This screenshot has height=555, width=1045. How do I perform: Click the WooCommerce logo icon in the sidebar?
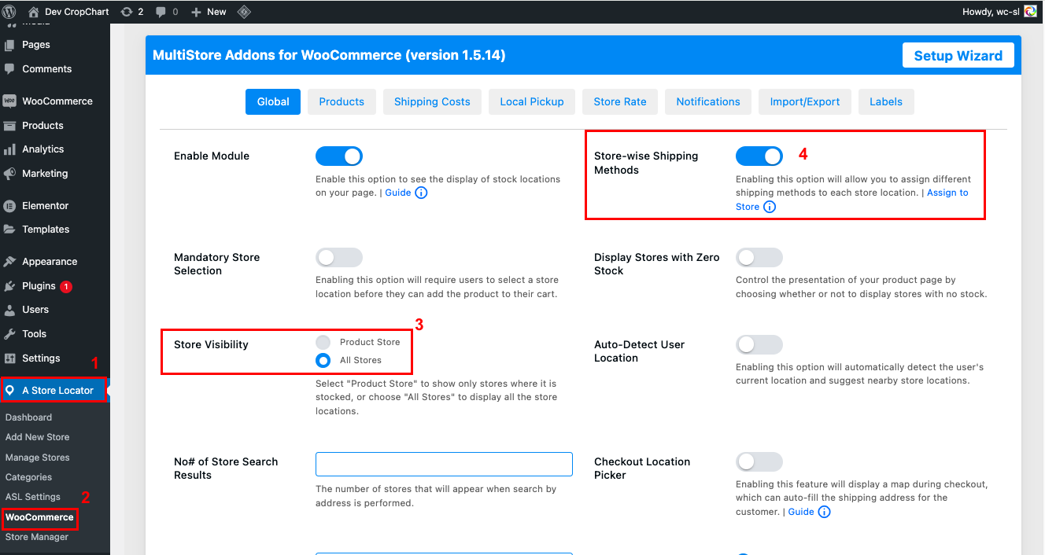point(9,101)
